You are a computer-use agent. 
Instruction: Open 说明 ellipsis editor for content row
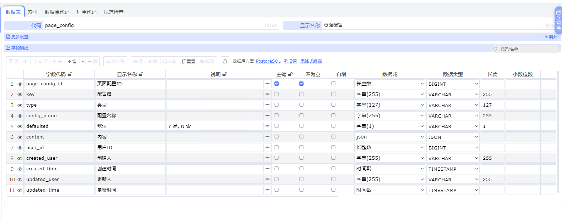pos(267,137)
